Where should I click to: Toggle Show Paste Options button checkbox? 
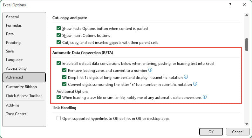(x=58, y=28)
